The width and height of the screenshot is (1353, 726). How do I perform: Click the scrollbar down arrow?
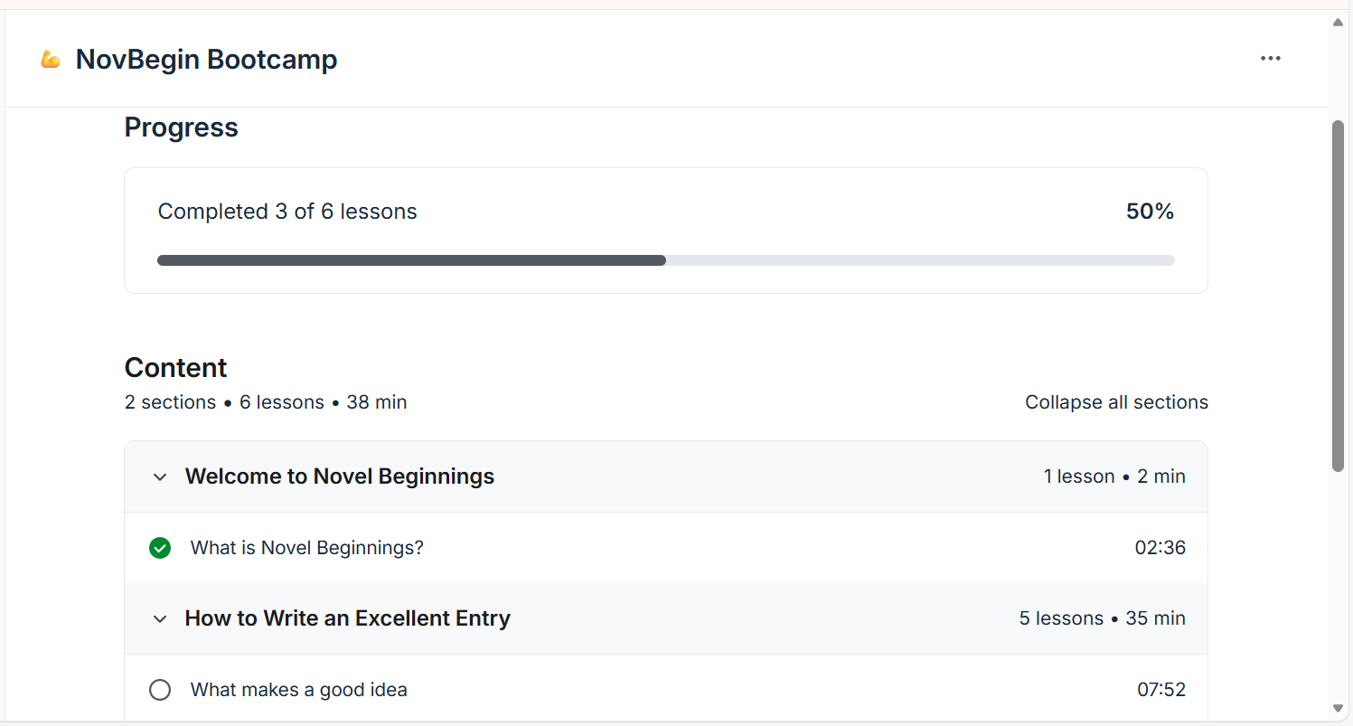1339,708
